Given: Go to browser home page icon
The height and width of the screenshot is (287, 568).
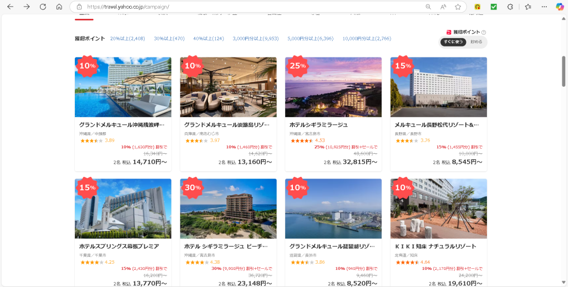Looking at the screenshot, I should coord(59,7).
